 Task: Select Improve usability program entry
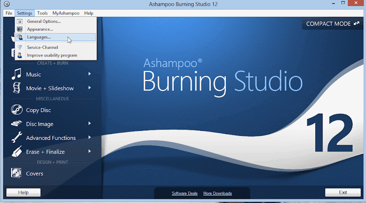tap(56, 55)
